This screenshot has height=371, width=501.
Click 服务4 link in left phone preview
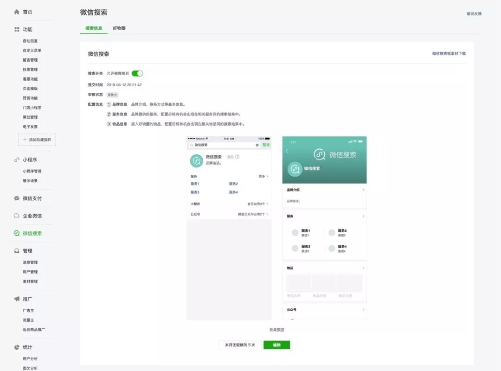(233, 192)
